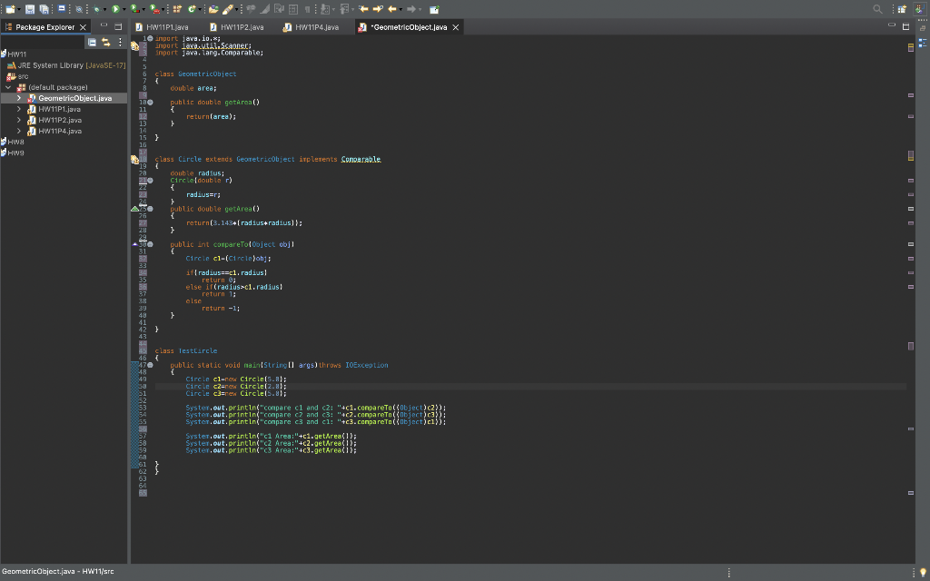Image resolution: width=930 pixels, height=581 pixels.
Task: Toggle Mark Occurrences in toolbar
Action: [x=264, y=9]
